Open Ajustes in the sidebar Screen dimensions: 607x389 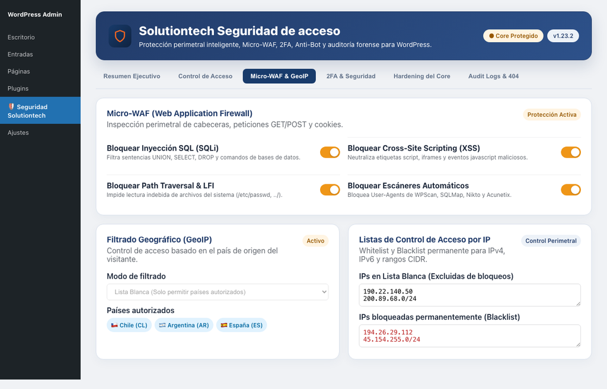tap(40, 132)
